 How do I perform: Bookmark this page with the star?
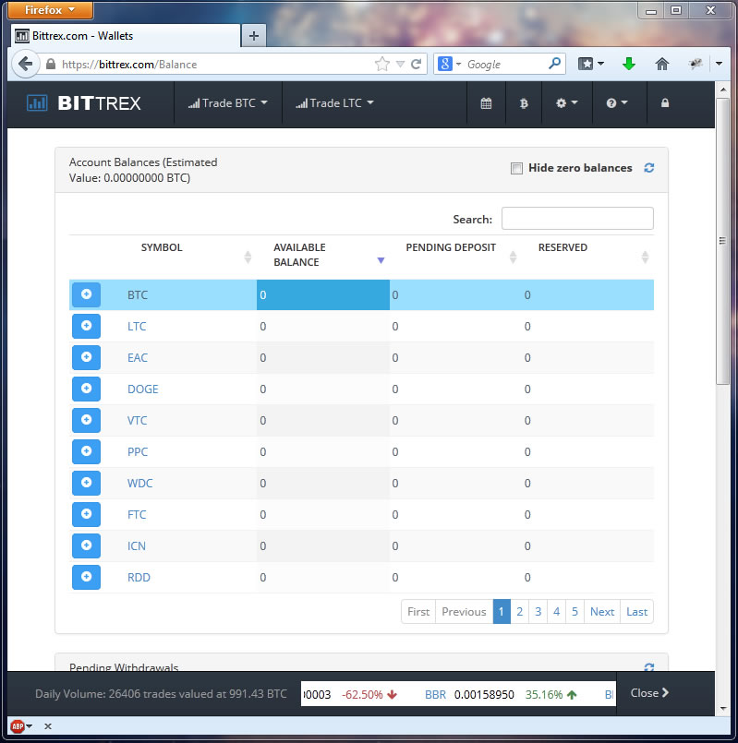point(381,64)
